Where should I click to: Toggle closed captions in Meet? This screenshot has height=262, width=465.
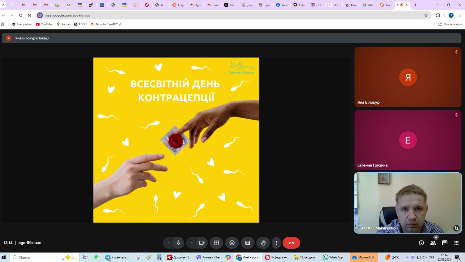[248, 243]
